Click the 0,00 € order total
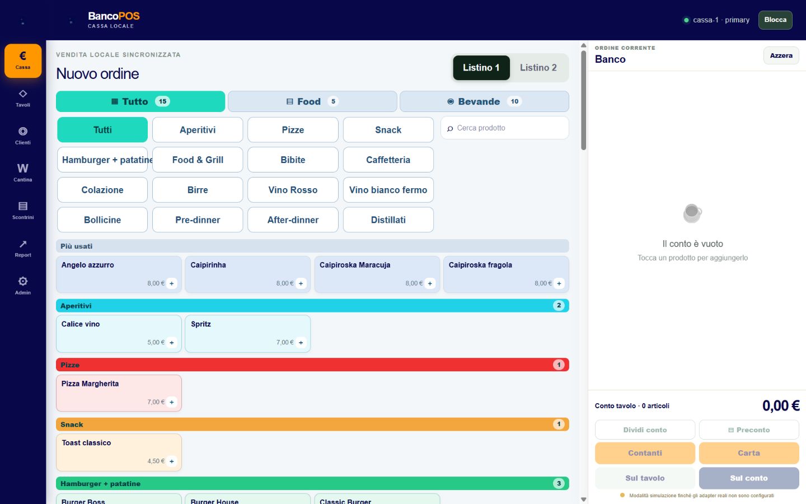806x504 pixels. point(781,406)
